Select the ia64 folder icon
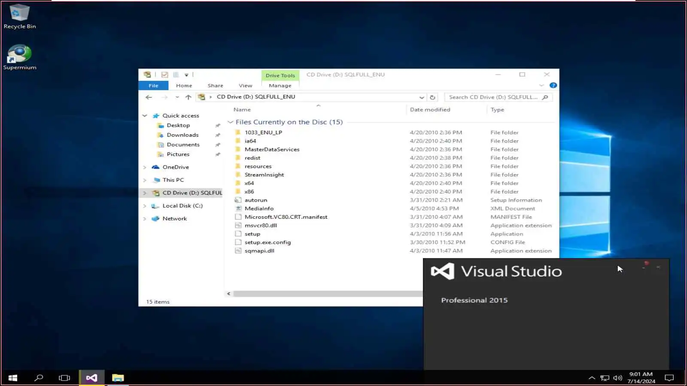 (238, 141)
